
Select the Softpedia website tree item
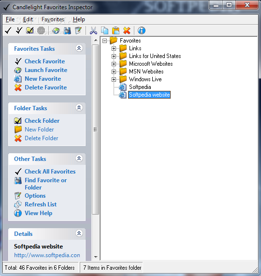pos(149,95)
